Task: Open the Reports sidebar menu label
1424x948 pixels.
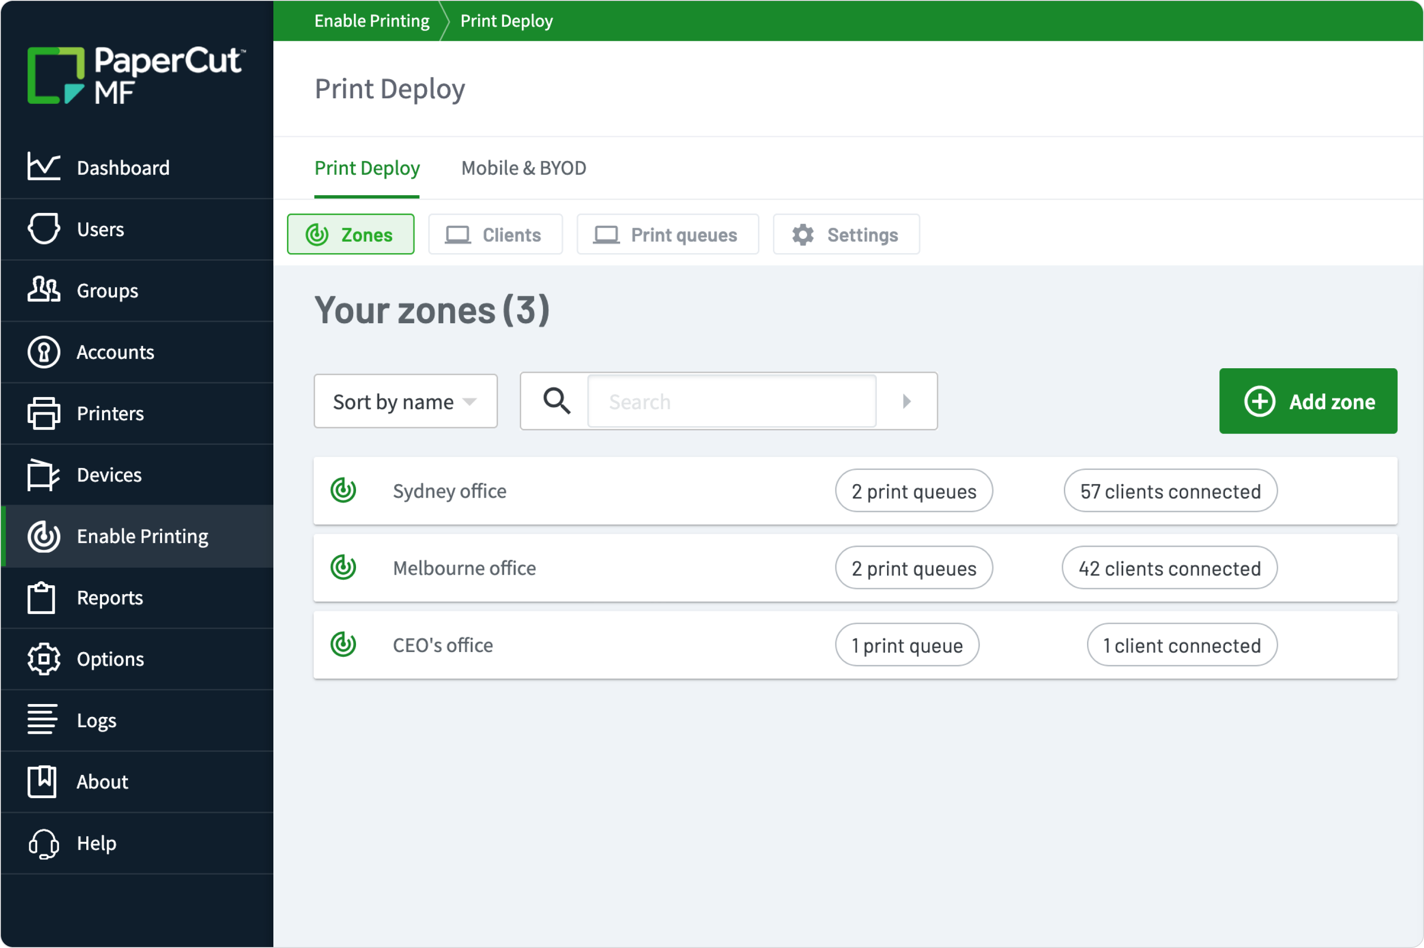Action: pyautogui.click(x=110, y=598)
